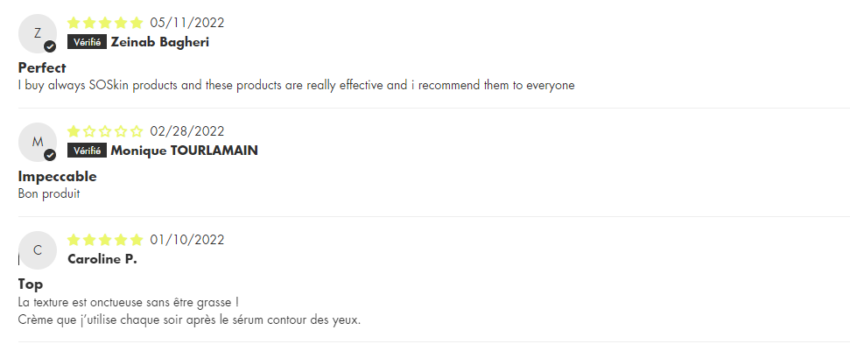Click Bon produit review text

(x=49, y=193)
